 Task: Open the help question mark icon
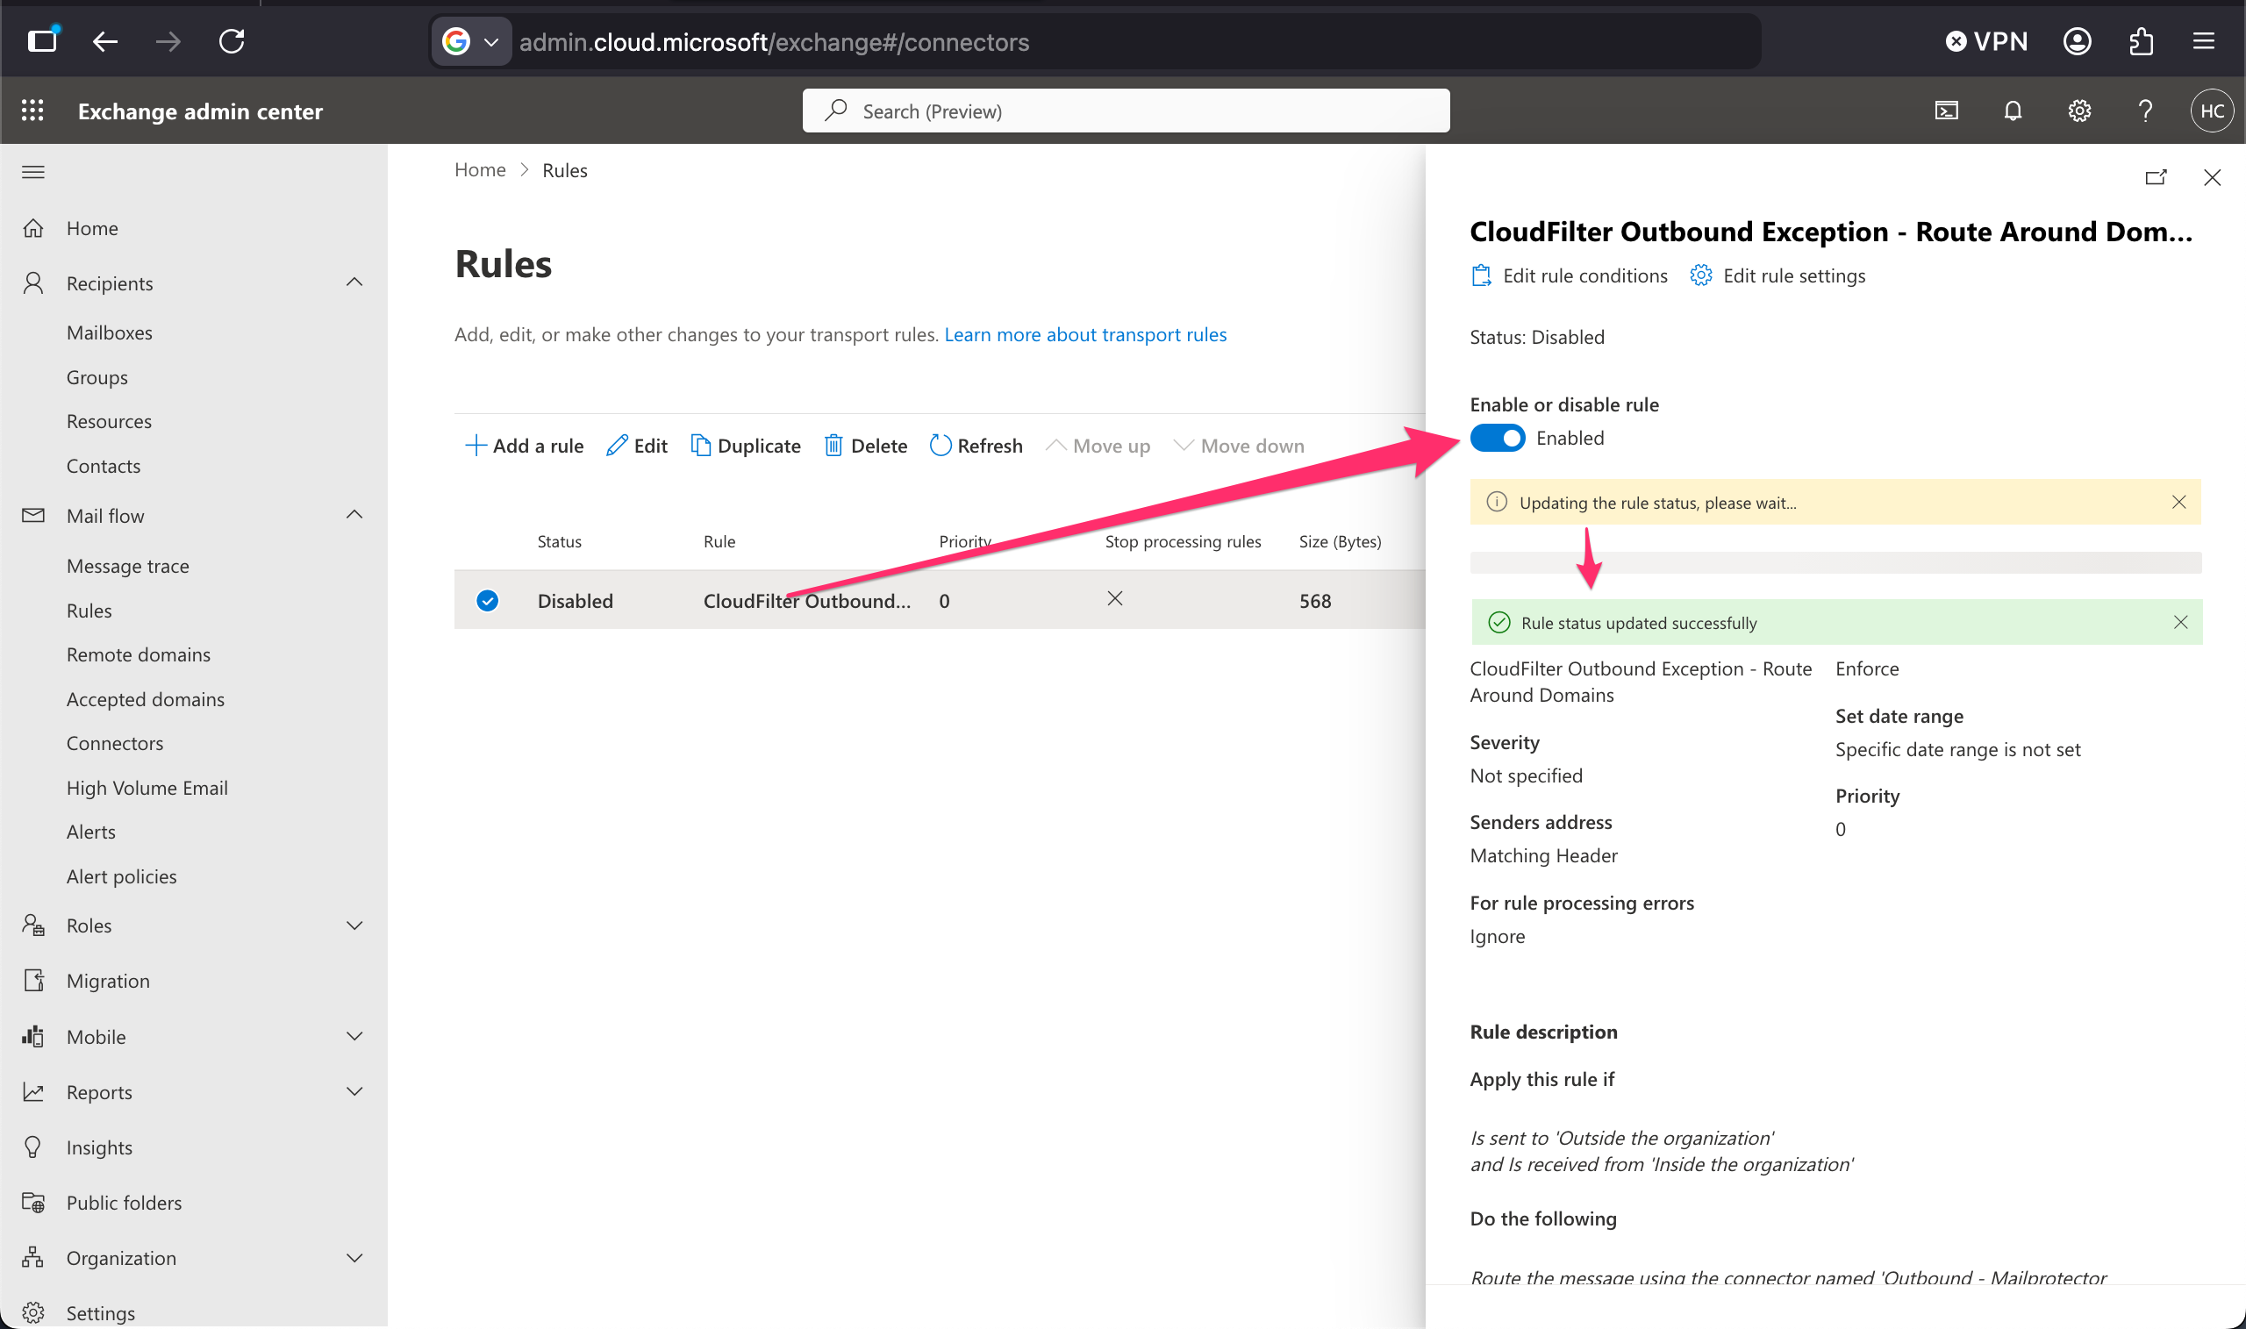[2146, 111]
